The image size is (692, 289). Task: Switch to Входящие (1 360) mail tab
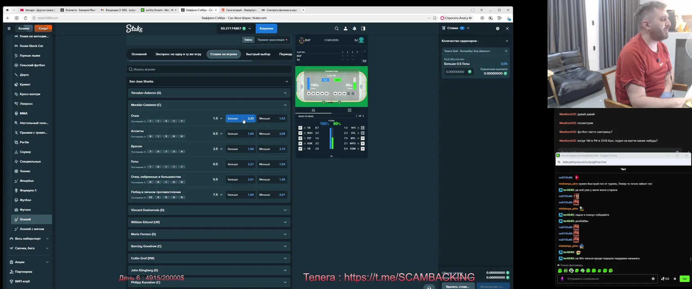pyautogui.click(x=119, y=10)
